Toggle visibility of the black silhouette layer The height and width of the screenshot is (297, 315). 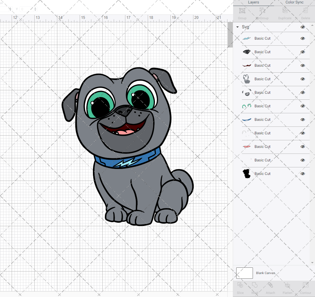[x=303, y=174]
